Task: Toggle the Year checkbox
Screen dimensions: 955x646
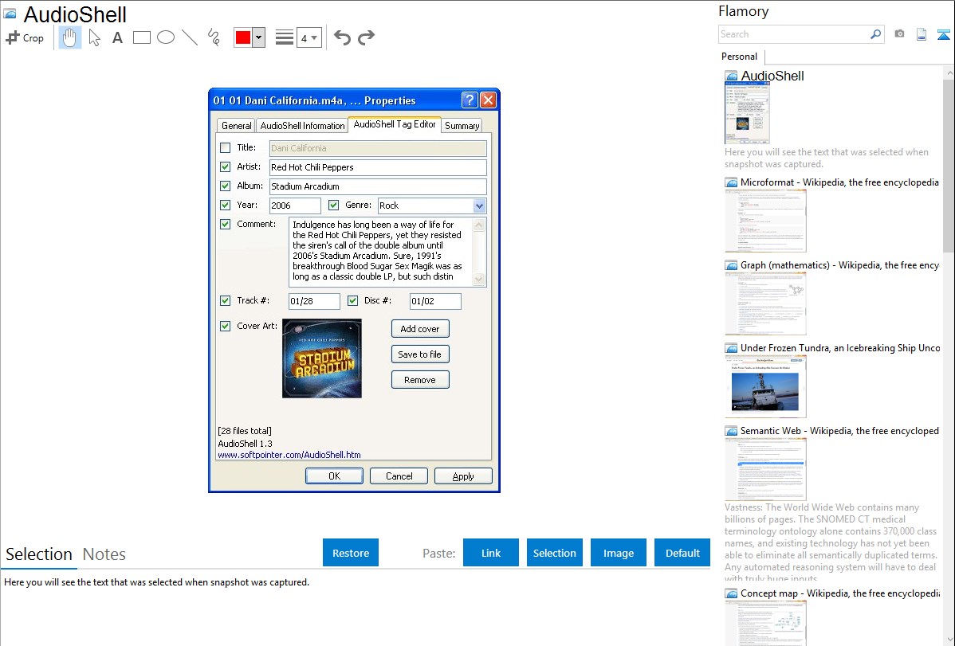Action: (x=226, y=206)
